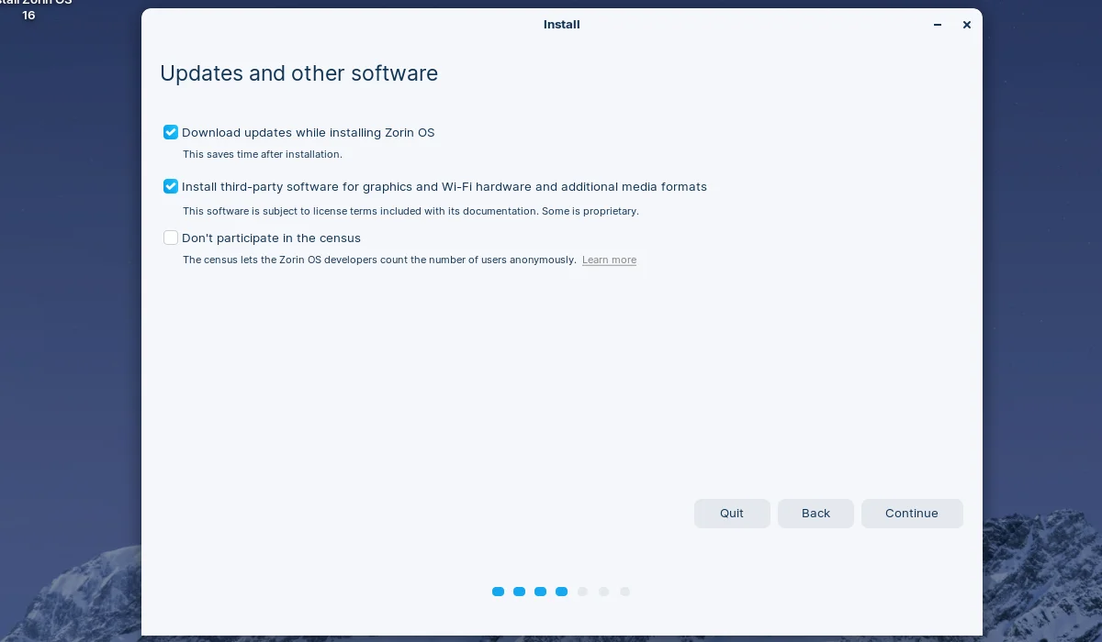
Task: Click the census developers description text
Action: (x=379, y=260)
